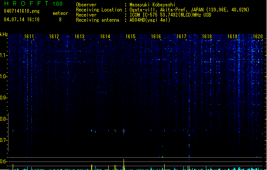Click the 1612 time axis marker
This screenshot has width=267, height=170.
tap(54, 37)
